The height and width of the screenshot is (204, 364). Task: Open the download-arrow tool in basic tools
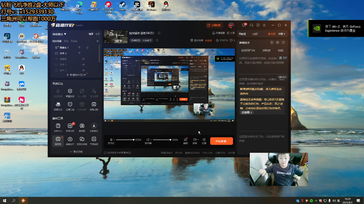click(94, 126)
